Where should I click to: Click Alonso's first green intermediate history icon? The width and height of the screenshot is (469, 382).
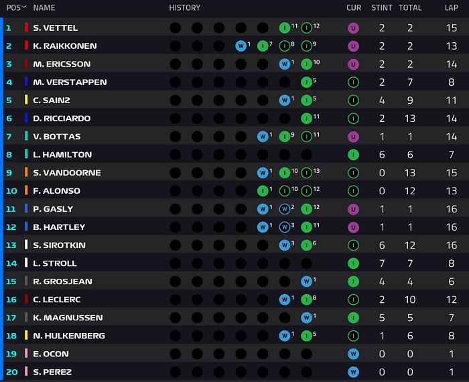point(263,191)
